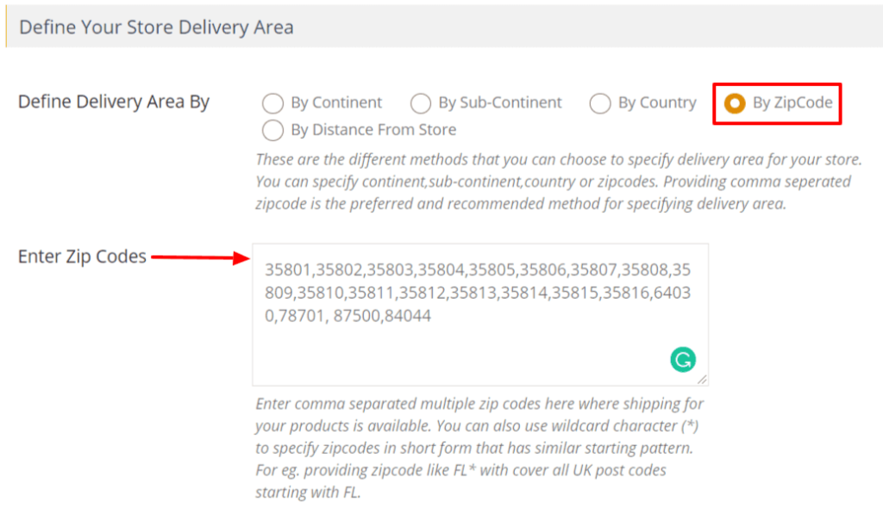883x515 pixels.
Task: Click the selected orange By ZipCode radio indicator
Action: click(x=735, y=103)
